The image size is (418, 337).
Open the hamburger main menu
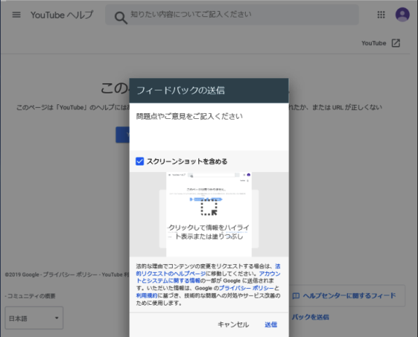tap(16, 15)
